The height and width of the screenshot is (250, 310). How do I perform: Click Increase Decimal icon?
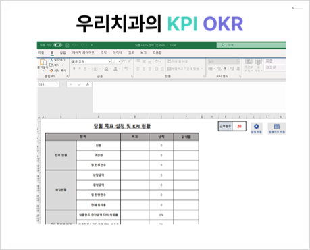(232, 69)
